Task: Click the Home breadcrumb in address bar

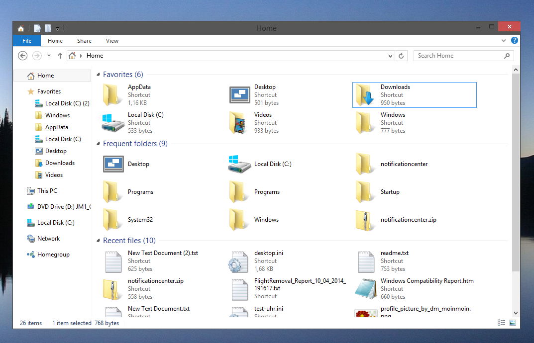Action: (95, 56)
